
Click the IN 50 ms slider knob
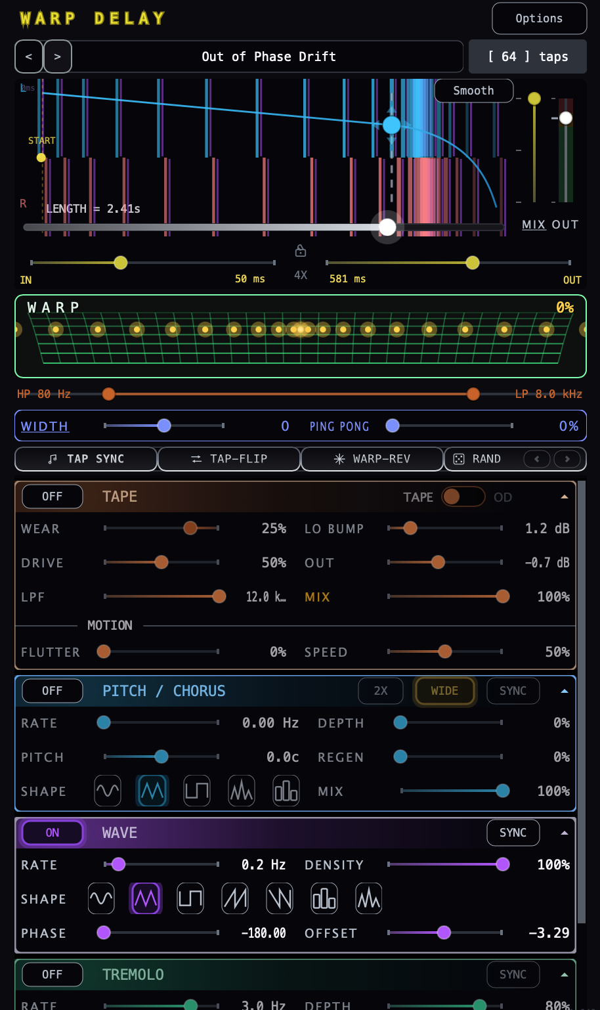click(x=121, y=263)
